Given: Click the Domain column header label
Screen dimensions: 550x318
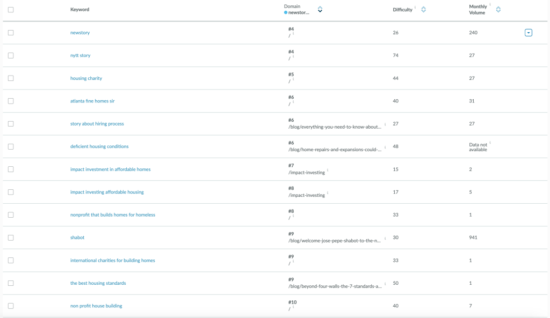Looking at the screenshot, I should click(292, 6).
